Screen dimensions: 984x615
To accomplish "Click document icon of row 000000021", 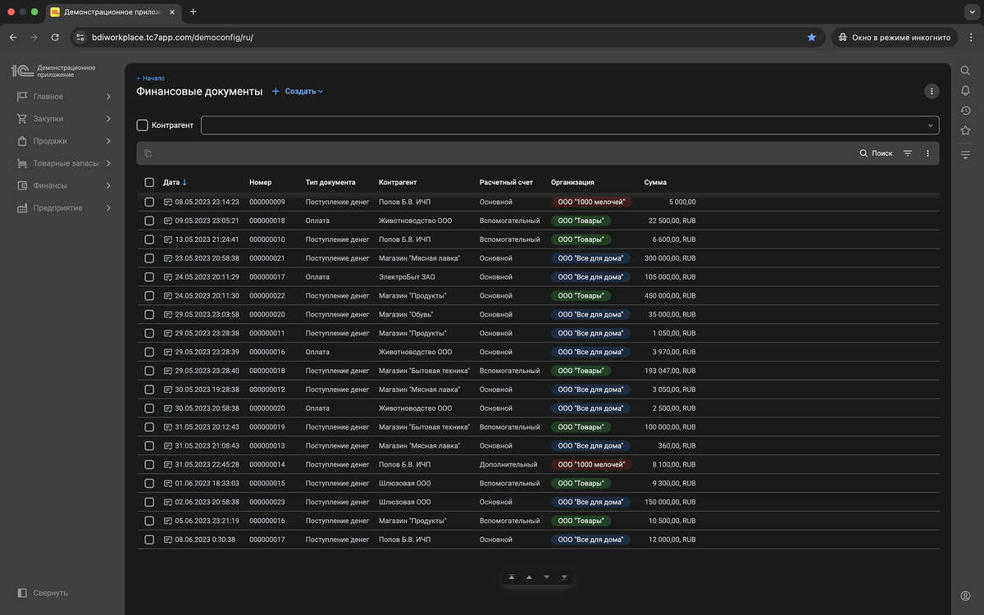I will tap(168, 258).
